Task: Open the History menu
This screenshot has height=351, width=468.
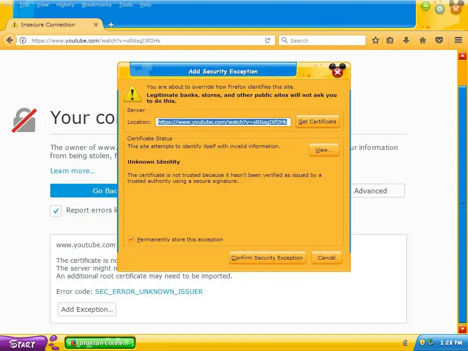Action: pos(65,5)
